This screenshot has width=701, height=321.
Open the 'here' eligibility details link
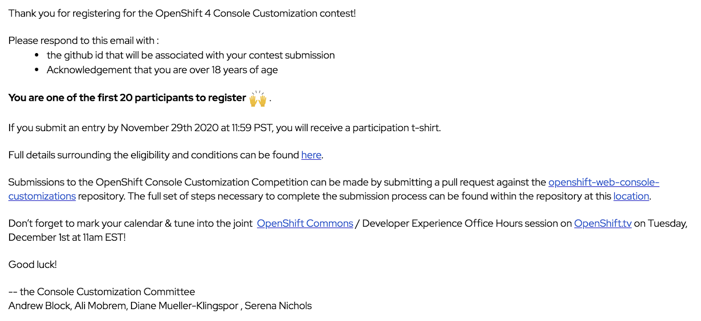[311, 155]
